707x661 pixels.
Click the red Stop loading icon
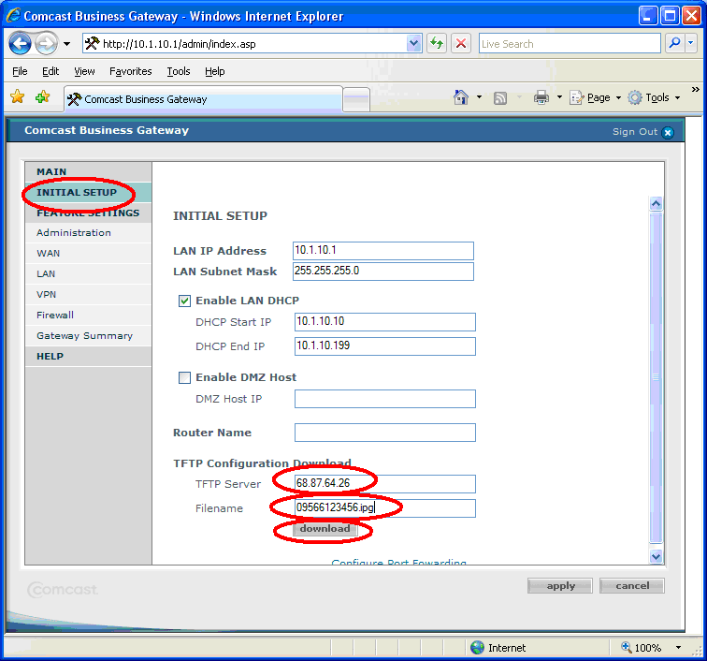461,44
